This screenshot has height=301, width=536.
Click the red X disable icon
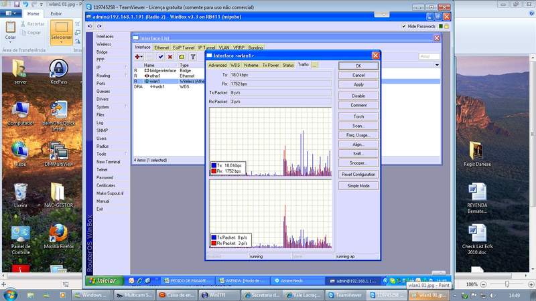tap(170, 57)
